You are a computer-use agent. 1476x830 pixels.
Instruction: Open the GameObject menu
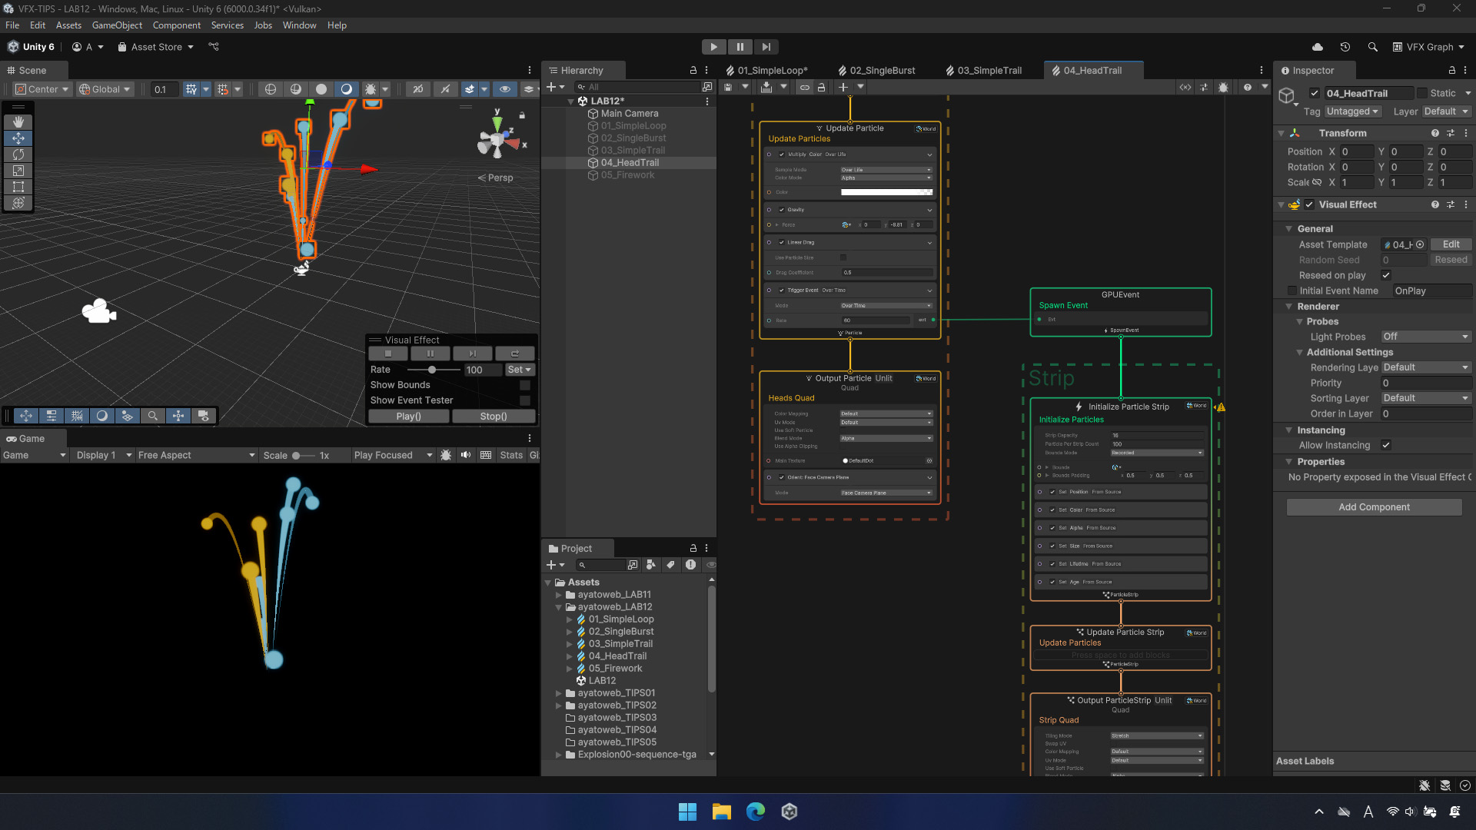[x=117, y=25]
